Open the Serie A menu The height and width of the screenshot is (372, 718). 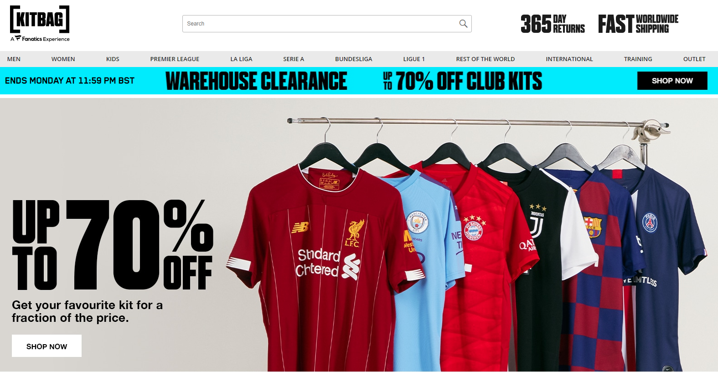294,59
